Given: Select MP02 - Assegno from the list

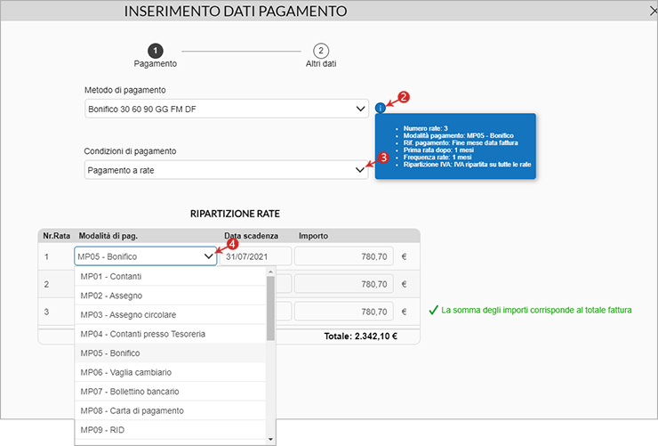Looking at the screenshot, I should tap(171, 296).
